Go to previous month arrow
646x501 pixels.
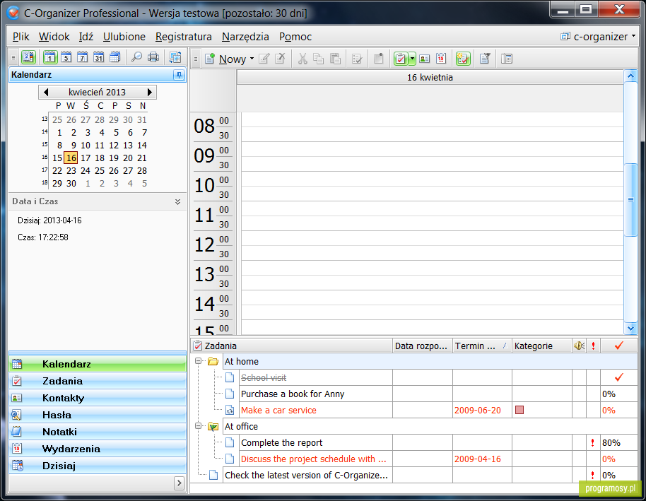tap(46, 92)
